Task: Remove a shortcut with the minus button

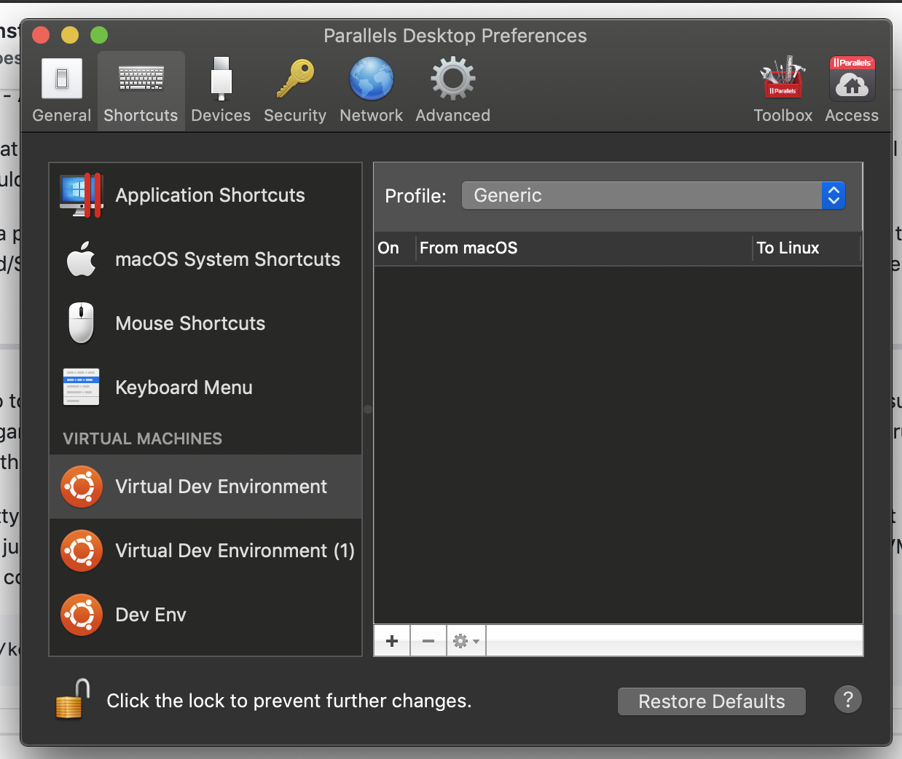Action: (x=428, y=641)
